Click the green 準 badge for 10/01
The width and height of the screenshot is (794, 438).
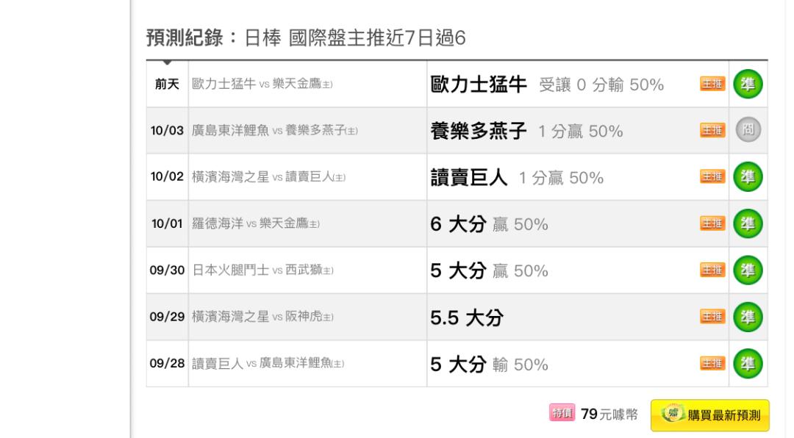point(748,223)
